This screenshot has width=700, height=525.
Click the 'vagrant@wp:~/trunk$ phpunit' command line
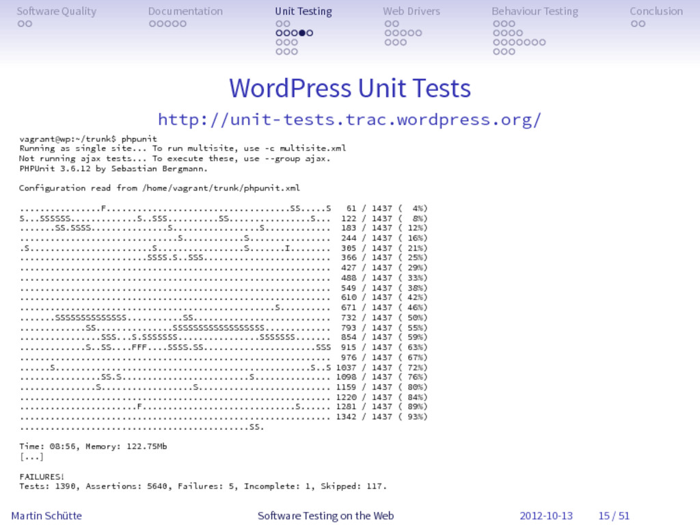click(x=88, y=139)
